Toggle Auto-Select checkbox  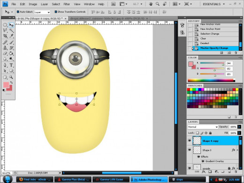coord(18,12)
